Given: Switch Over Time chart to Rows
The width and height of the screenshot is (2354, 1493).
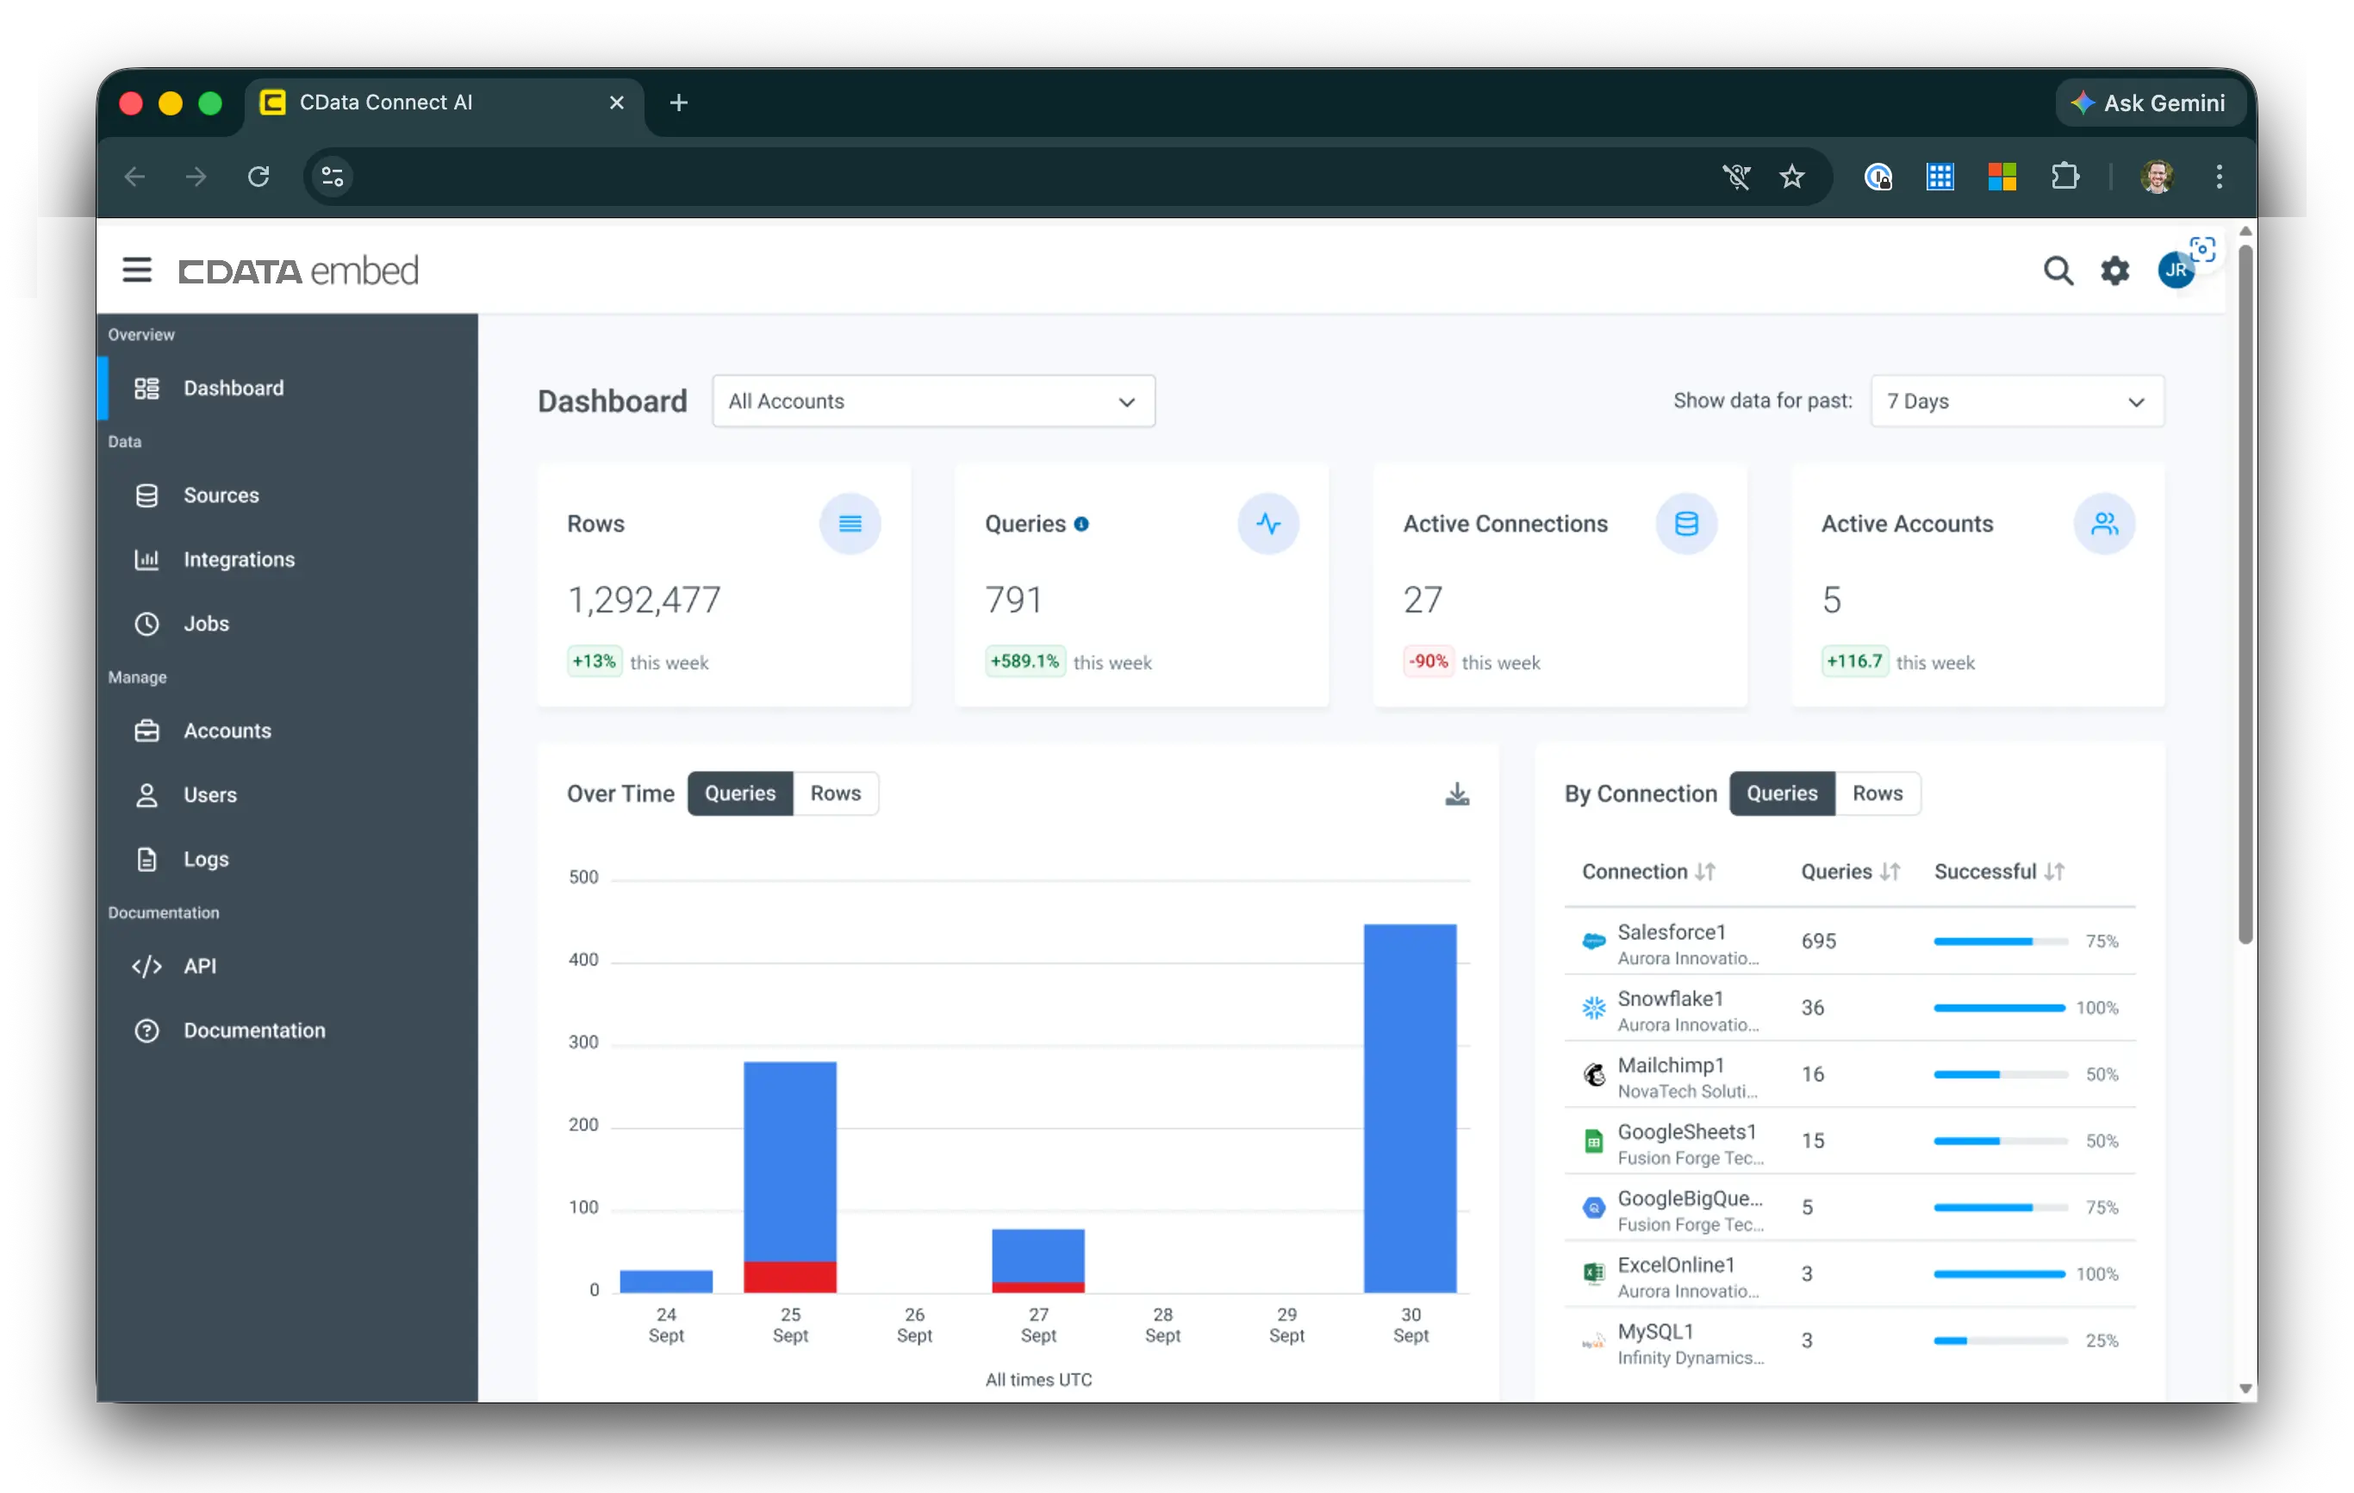Looking at the screenshot, I should pos(835,793).
